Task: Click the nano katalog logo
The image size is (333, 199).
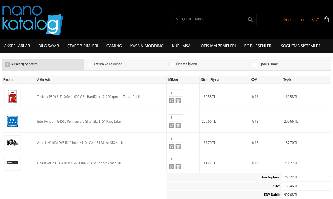Action: [32, 20]
